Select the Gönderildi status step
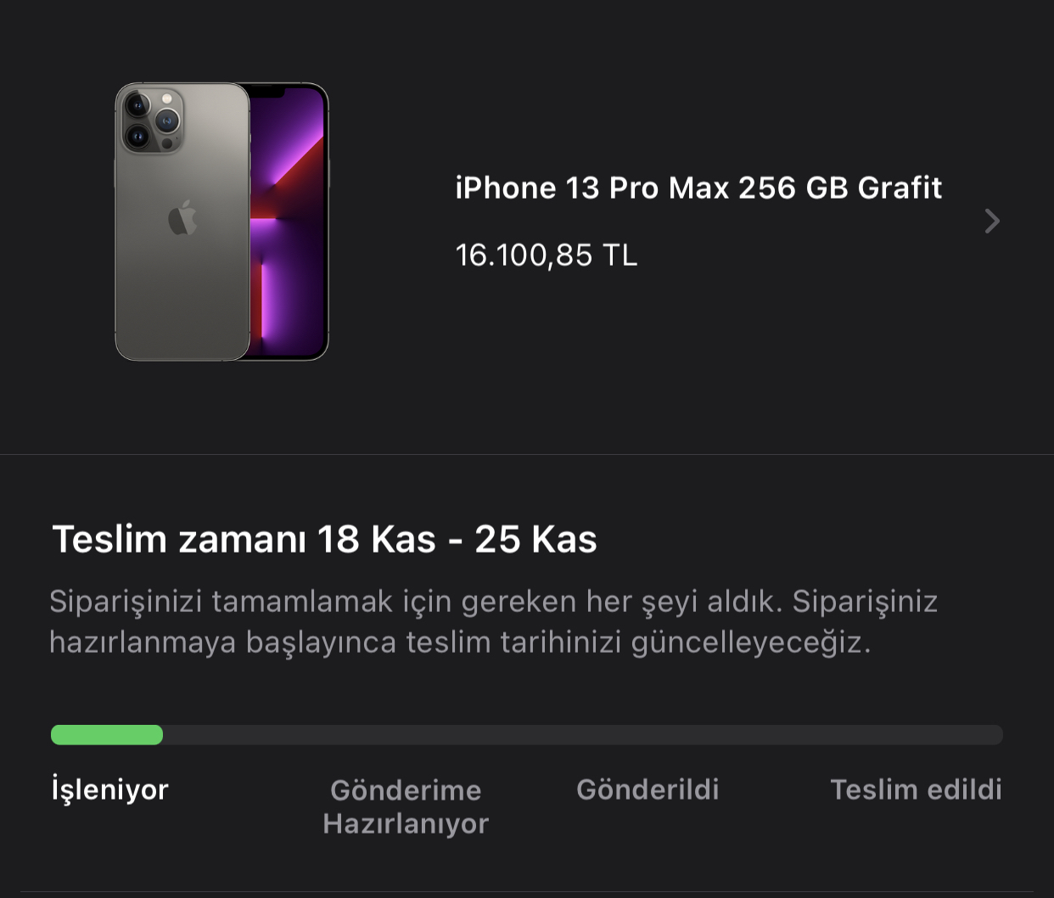The height and width of the screenshot is (898, 1054). (648, 789)
